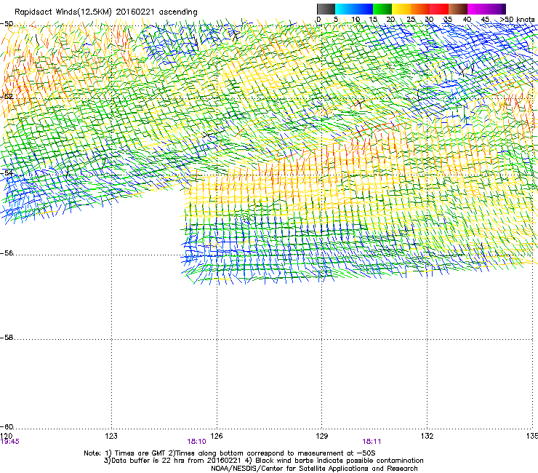
Task: Click the orange 25-30 knots legend segment
Action: (420, 9)
